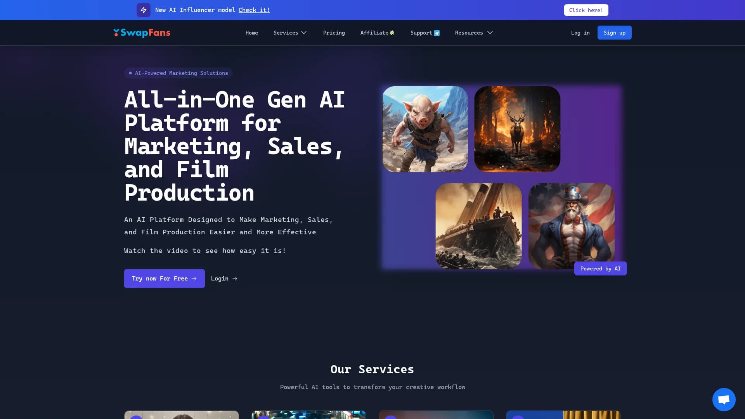Screen dimensions: 745x419
Task: Click the arrow beside hero Login
Action: 235,279
